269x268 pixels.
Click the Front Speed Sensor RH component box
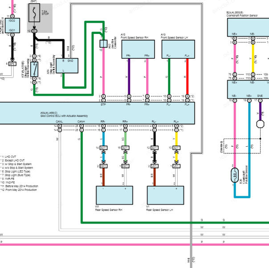[x=138, y=49]
